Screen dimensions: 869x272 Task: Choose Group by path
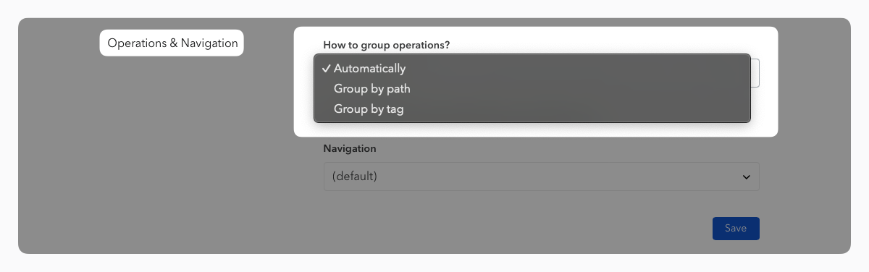point(532,89)
